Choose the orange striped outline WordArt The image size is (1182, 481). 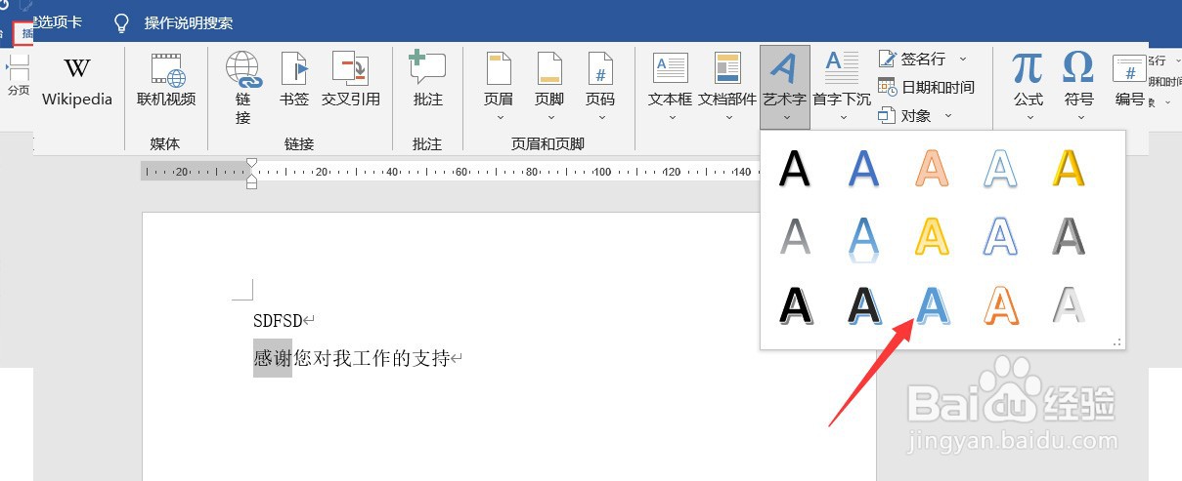[1000, 305]
